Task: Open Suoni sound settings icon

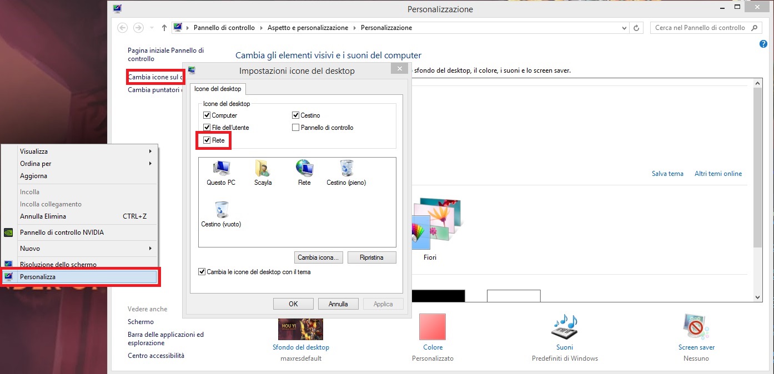Action: [x=564, y=327]
